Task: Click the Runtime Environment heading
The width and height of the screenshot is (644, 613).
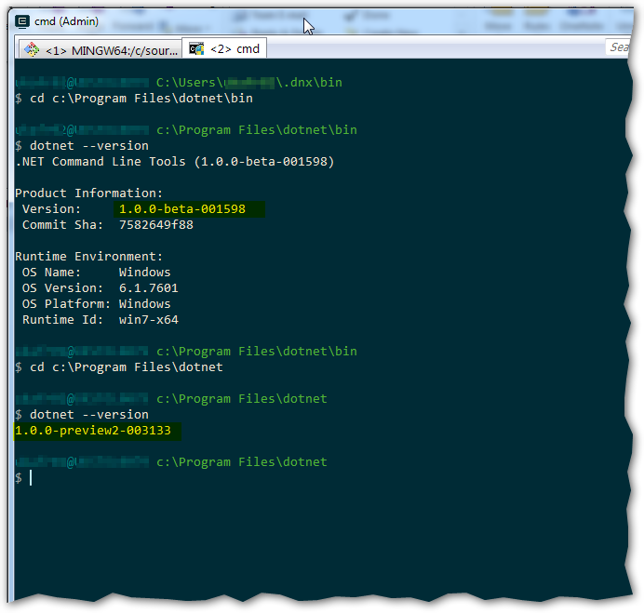Action: tap(88, 257)
